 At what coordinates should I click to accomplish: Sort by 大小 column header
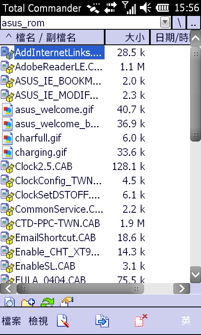point(127,37)
